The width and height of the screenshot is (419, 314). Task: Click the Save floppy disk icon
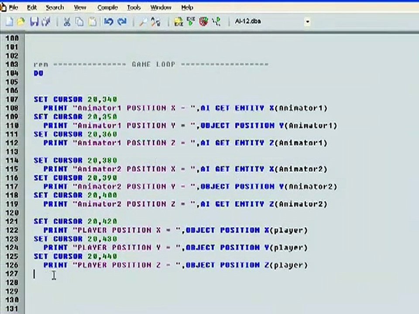coord(34,22)
